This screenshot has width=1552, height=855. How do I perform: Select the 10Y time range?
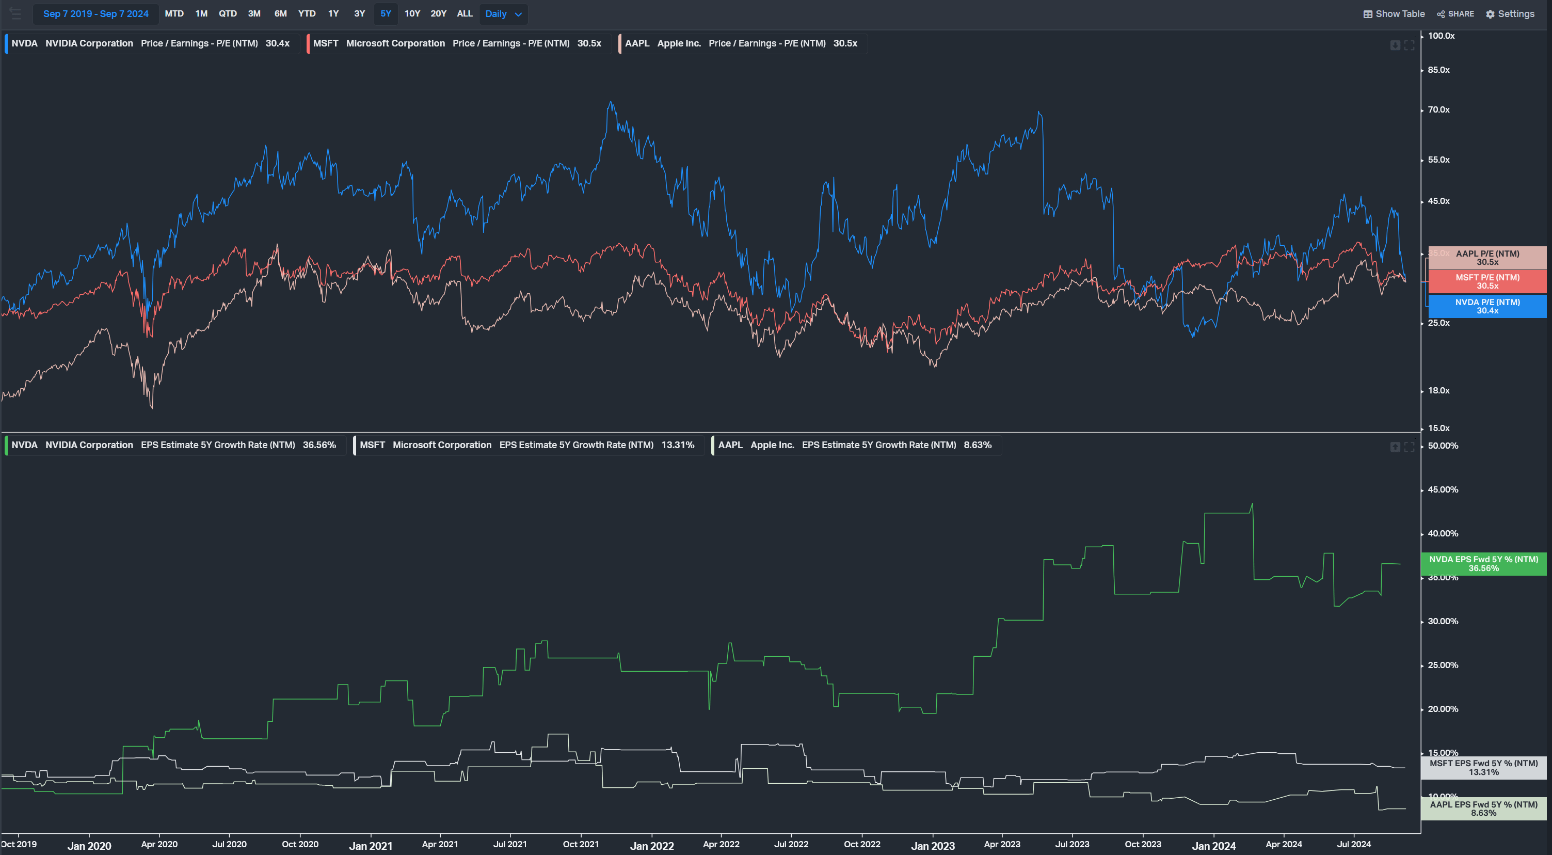click(412, 14)
